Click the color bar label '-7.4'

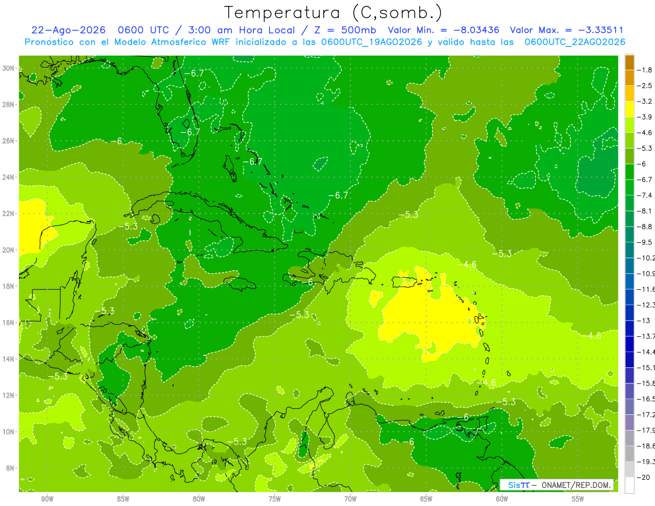(645, 195)
